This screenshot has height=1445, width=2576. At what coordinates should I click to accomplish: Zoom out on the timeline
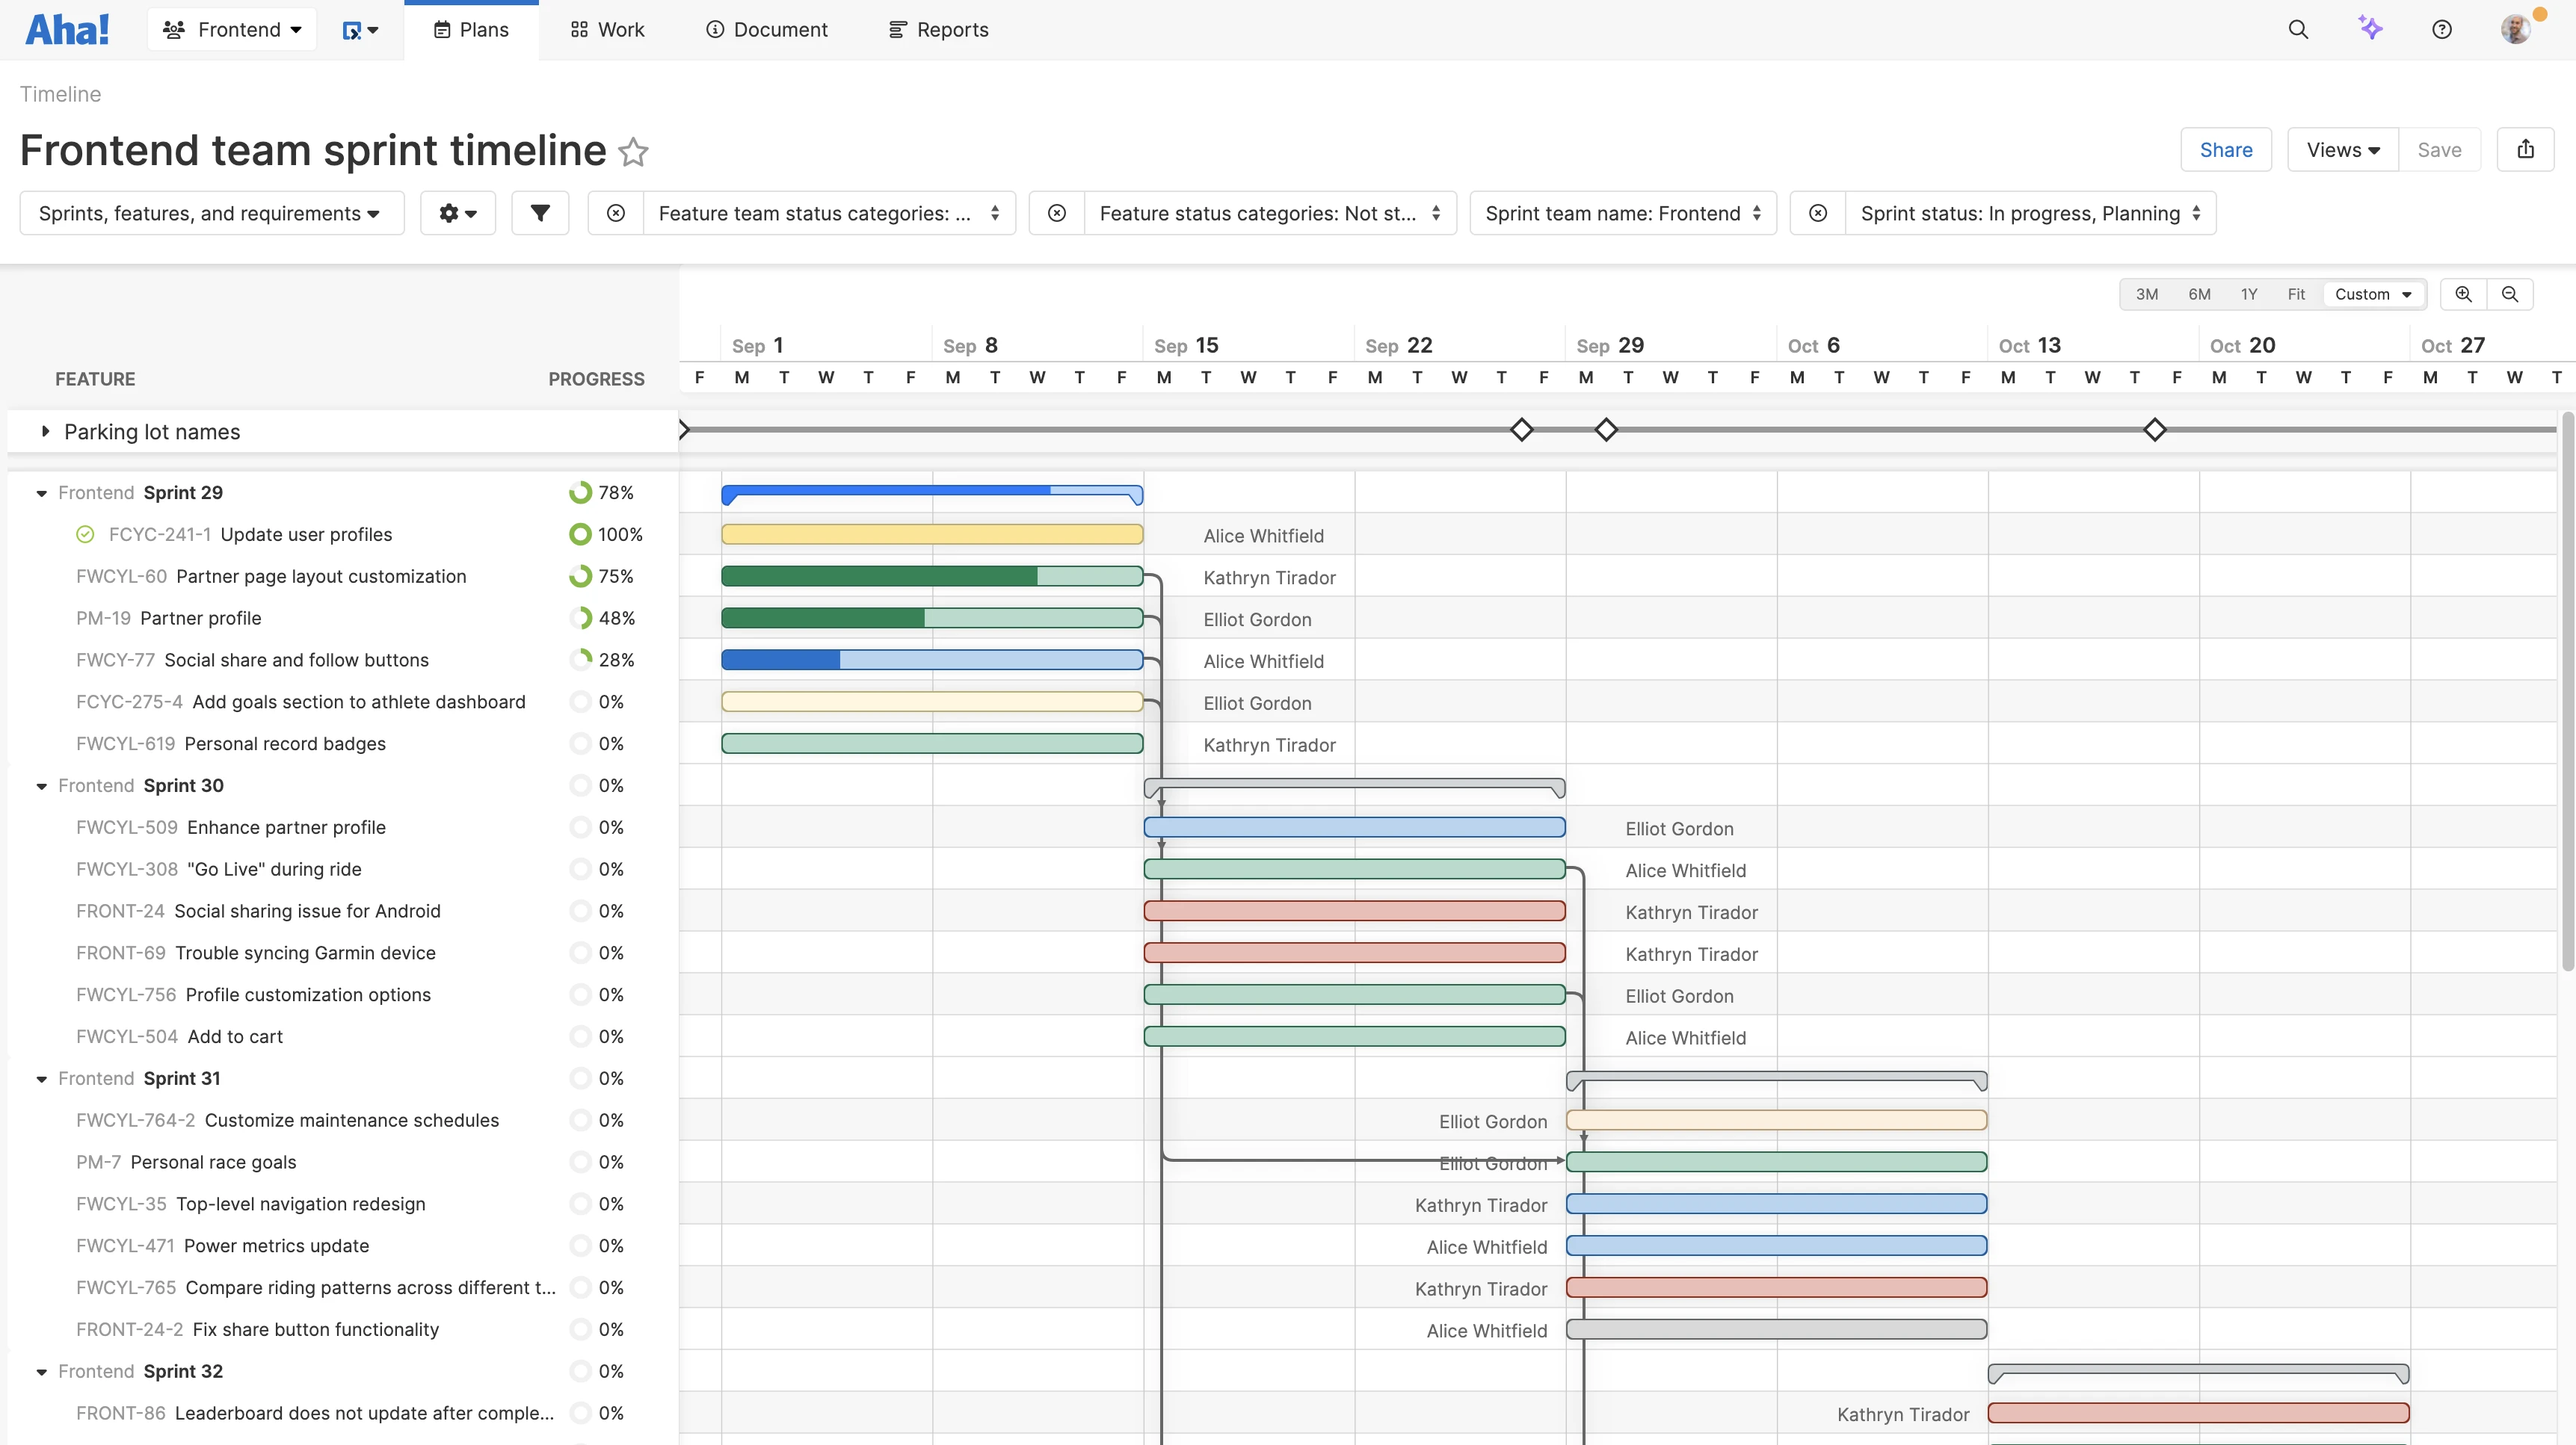[2509, 294]
